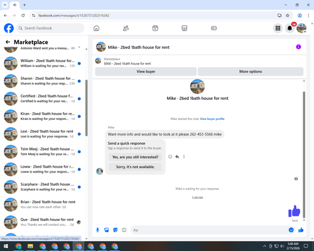Open a new browser tab with plus
314x251 pixels.
point(24,5)
